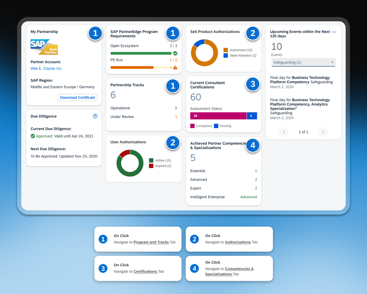The width and height of the screenshot is (367, 294).
Task: Click the Active (15) legend label
Action: [163, 160]
